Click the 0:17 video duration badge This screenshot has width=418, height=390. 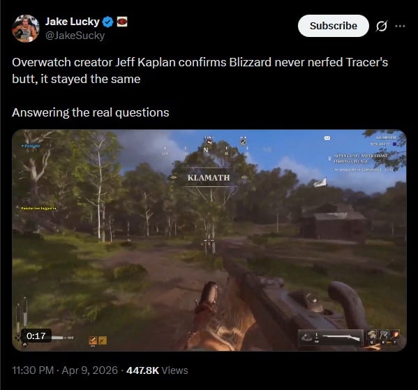click(x=36, y=336)
